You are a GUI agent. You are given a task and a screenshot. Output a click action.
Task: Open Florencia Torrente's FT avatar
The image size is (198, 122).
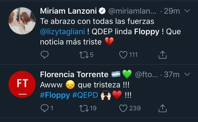pos(22,84)
